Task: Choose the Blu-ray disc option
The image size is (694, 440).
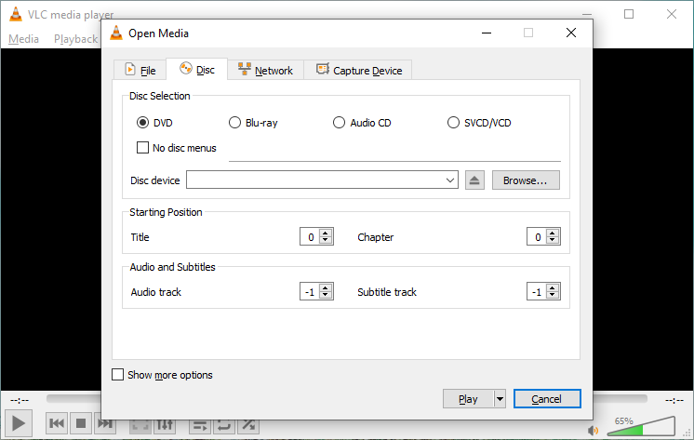Action: pos(234,122)
